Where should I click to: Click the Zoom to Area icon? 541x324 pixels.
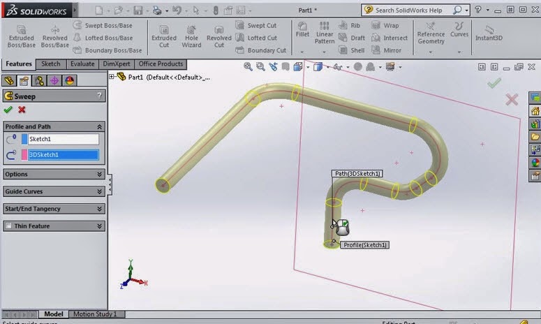coord(260,66)
